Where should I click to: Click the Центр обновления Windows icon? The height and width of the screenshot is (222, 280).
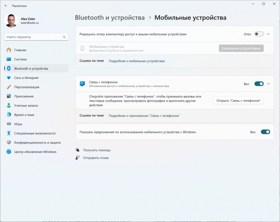point(9,152)
